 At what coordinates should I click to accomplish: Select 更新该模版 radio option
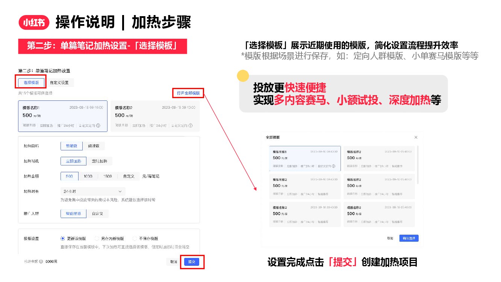pyautogui.click(x=63, y=238)
